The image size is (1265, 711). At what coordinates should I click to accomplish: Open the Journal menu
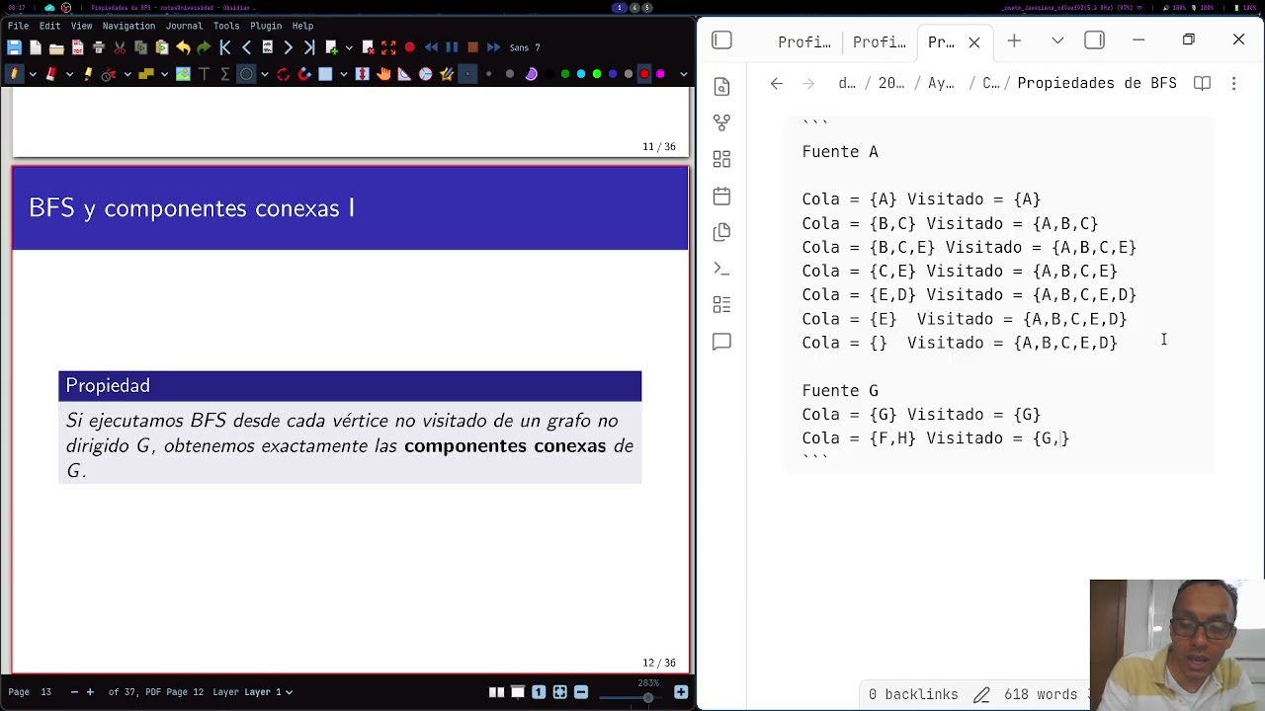click(184, 26)
